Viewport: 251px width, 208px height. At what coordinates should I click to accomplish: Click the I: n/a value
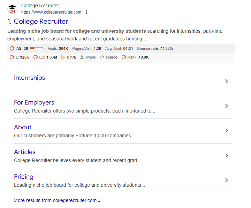(71, 57)
